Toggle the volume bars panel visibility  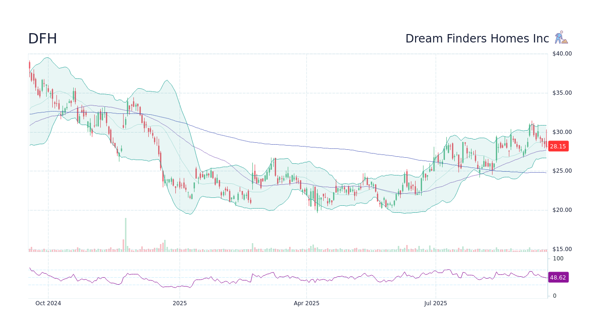click(x=280, y=248)
